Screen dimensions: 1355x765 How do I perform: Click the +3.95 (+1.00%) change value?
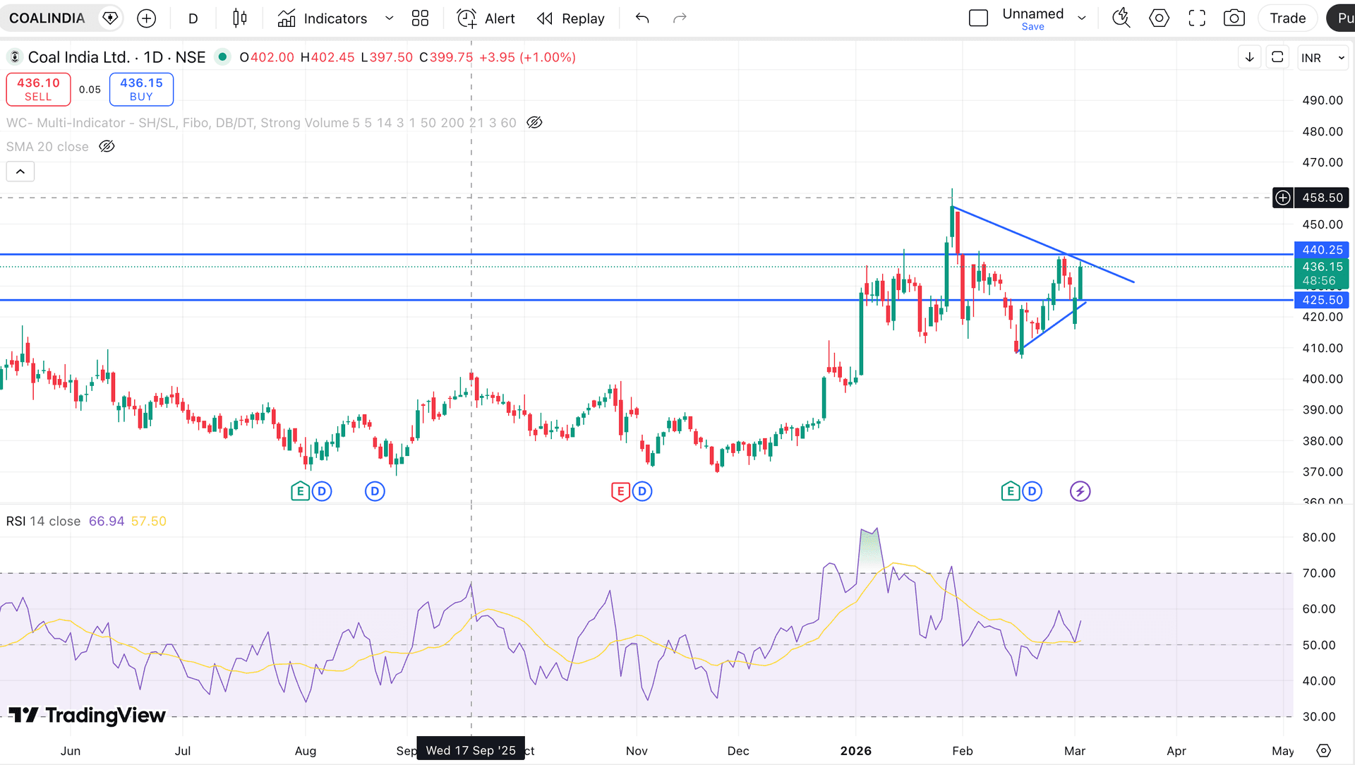click(x=527, y=57)
